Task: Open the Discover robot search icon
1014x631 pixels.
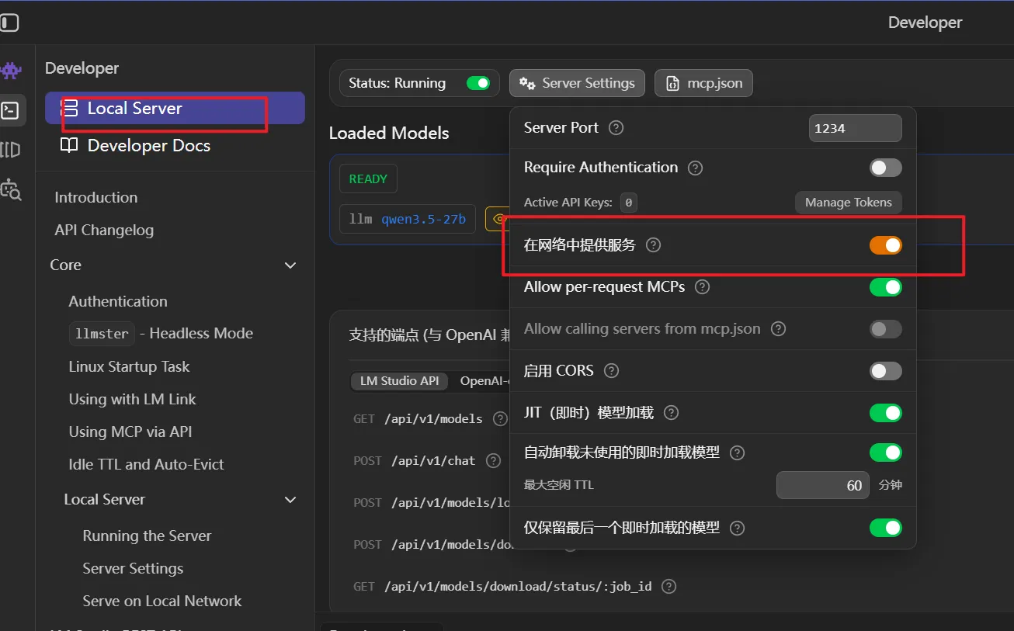Action: click(12, 189)
